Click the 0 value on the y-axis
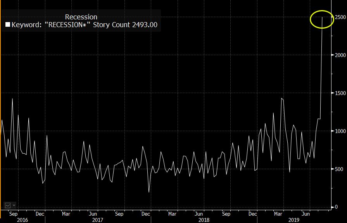 [337, 207]
